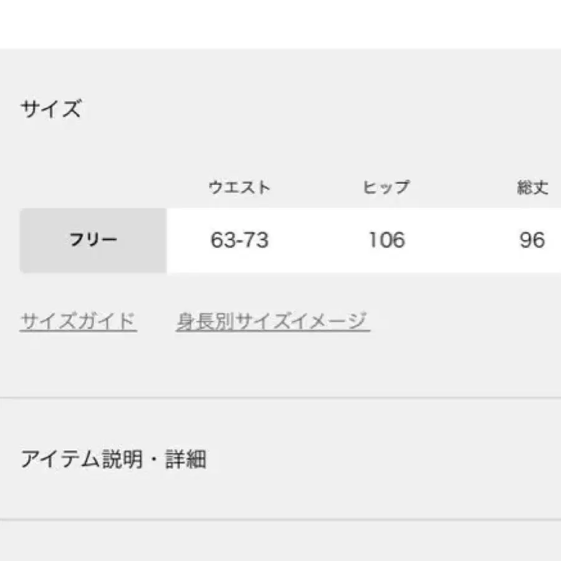Select the 63-73 waist value
The width and height of the screenshot is (561, 561).
tap(240, 240)
